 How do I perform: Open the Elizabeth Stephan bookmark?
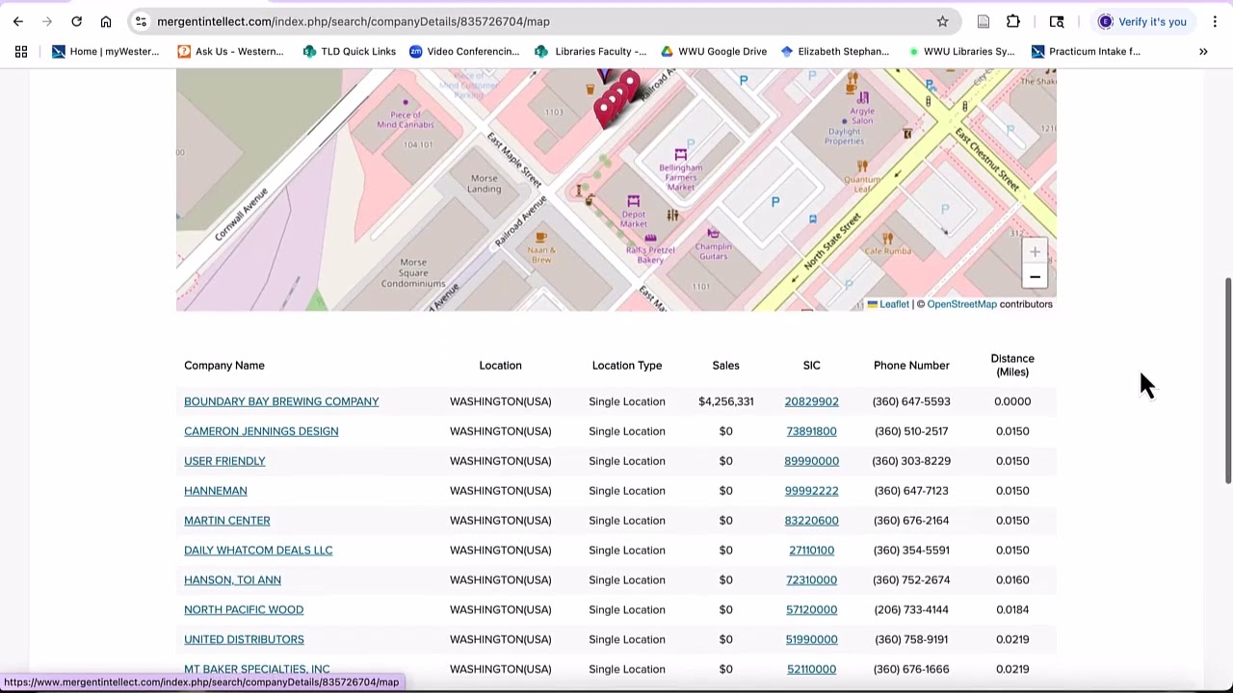click(834, 52)
